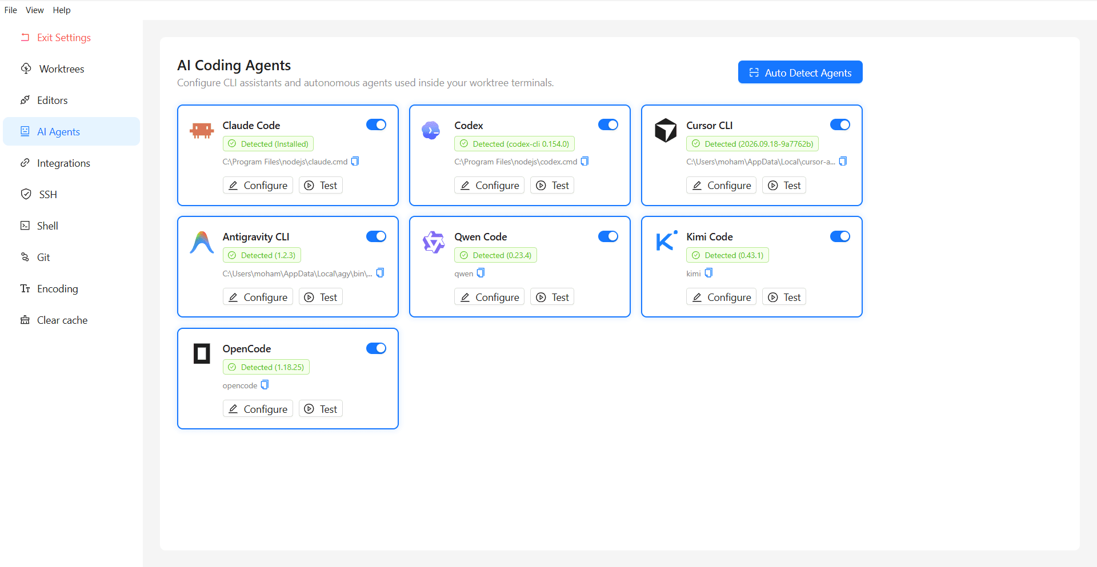Copy the kimi command icon
The height and width of the screenshot is (567, 1097).
[x=708, y=273]
